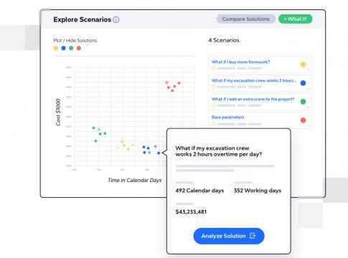Click the green color marker on crane card
This screenshot has width=348, height=258.
pos(303,102)
